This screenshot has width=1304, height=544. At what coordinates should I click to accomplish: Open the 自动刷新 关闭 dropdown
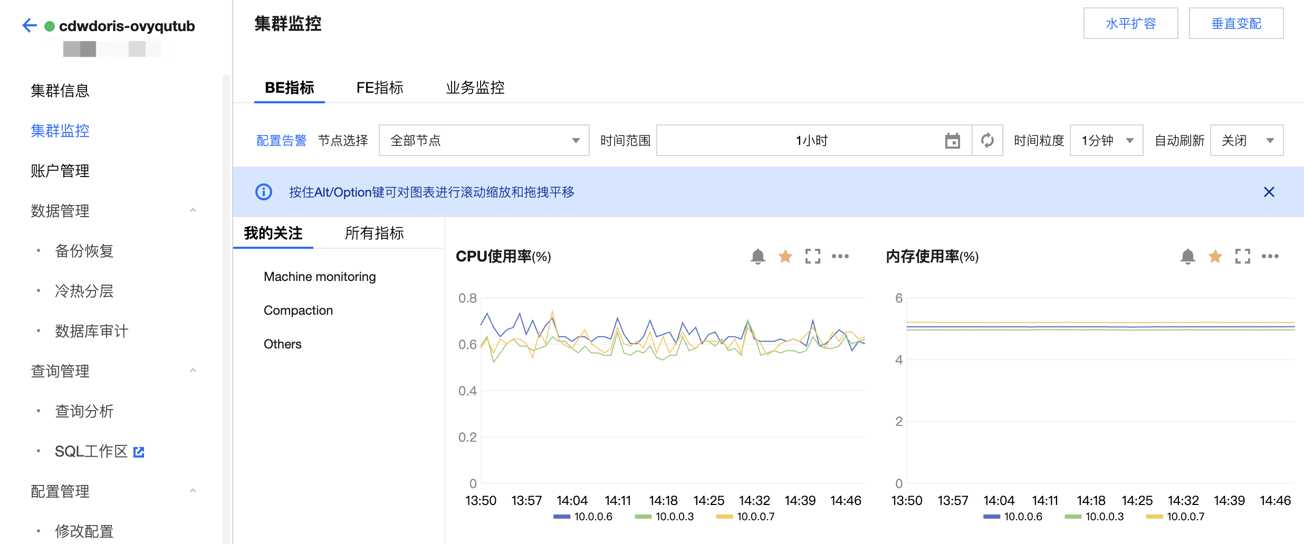1246,141
